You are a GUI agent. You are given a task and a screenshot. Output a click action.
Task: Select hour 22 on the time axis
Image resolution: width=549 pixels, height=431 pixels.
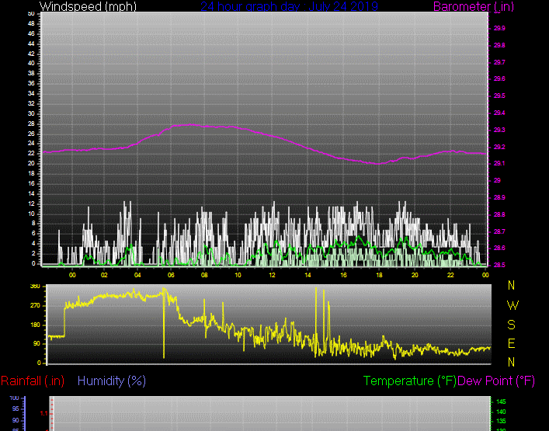450,275
